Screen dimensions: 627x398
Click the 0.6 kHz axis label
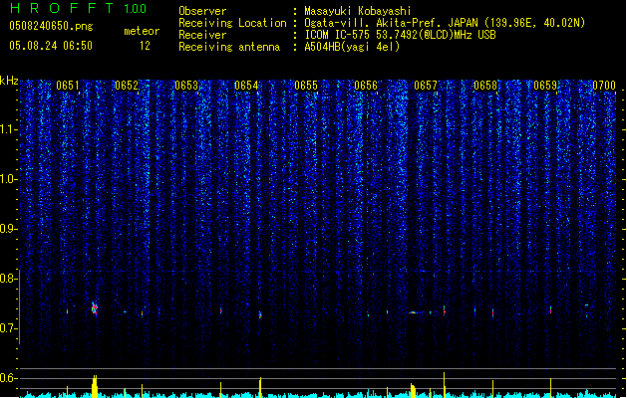[x=8, y=378]
